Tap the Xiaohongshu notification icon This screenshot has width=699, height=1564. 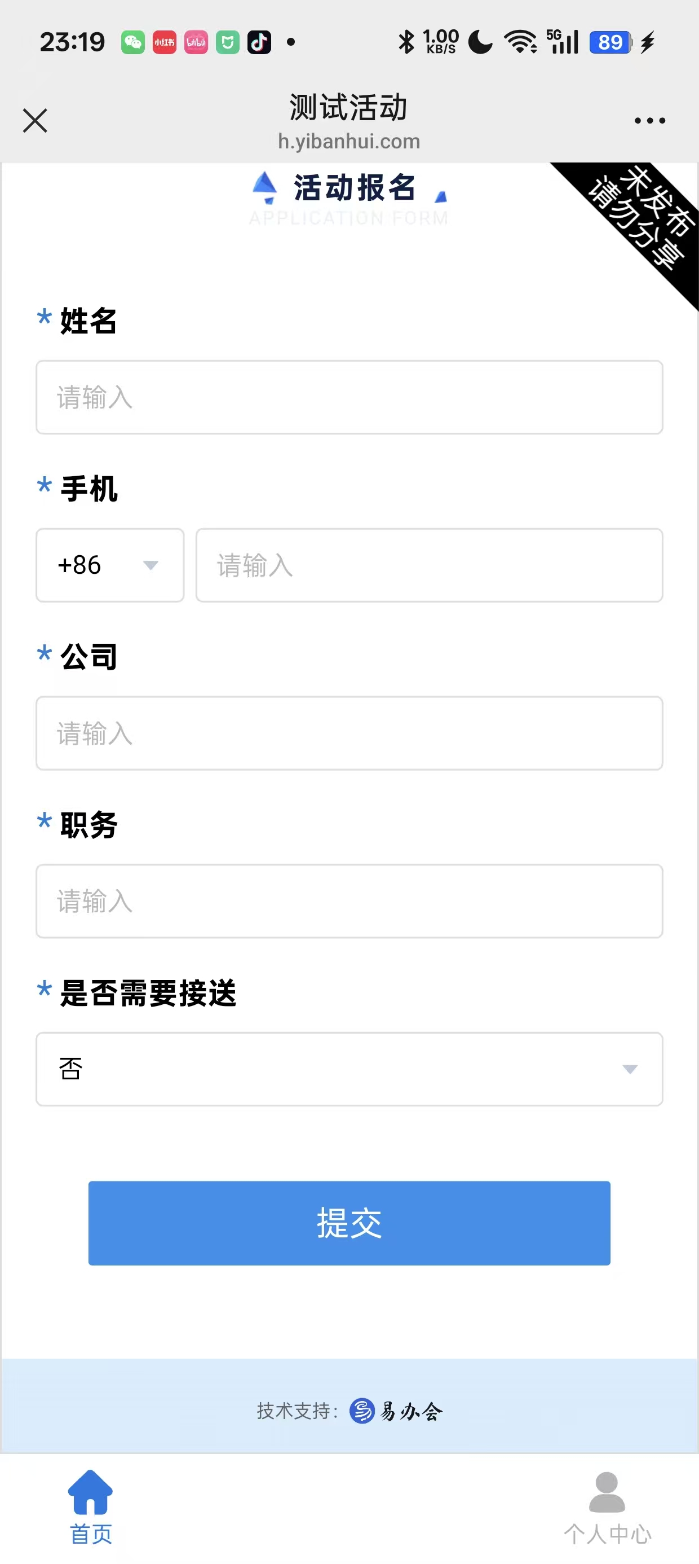click(165, 42)
